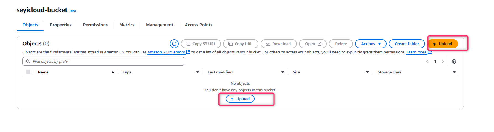Click the Copy URL button
This screenshot has width=494, height=132.
click(241, 44)
